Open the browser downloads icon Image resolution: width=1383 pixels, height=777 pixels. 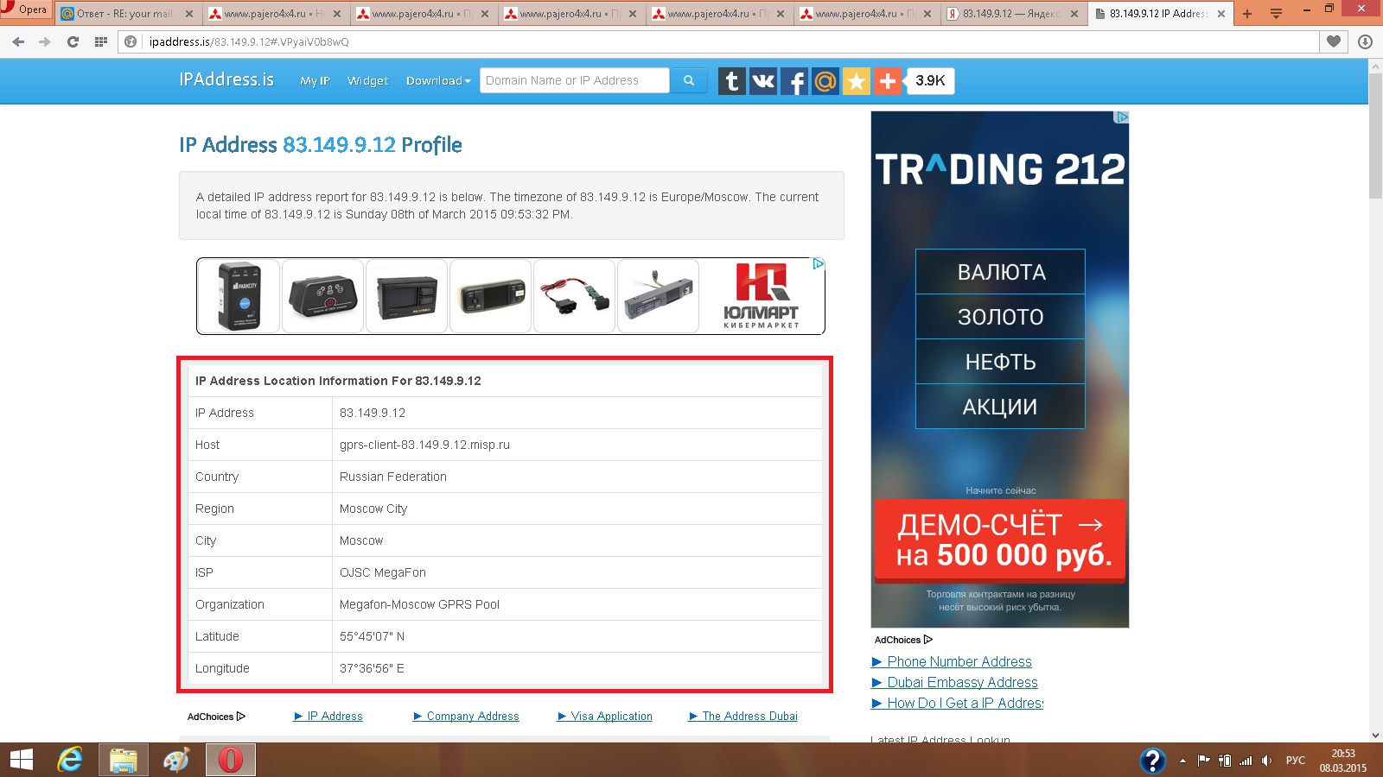tap(1365, 41)
